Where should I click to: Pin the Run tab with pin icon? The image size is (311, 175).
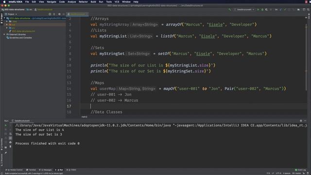click(x=5, y=153)
